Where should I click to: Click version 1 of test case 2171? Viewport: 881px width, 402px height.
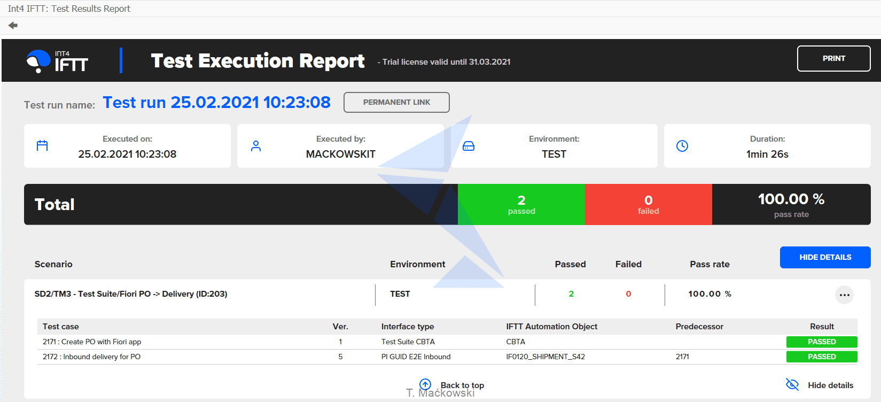point(340,342)
